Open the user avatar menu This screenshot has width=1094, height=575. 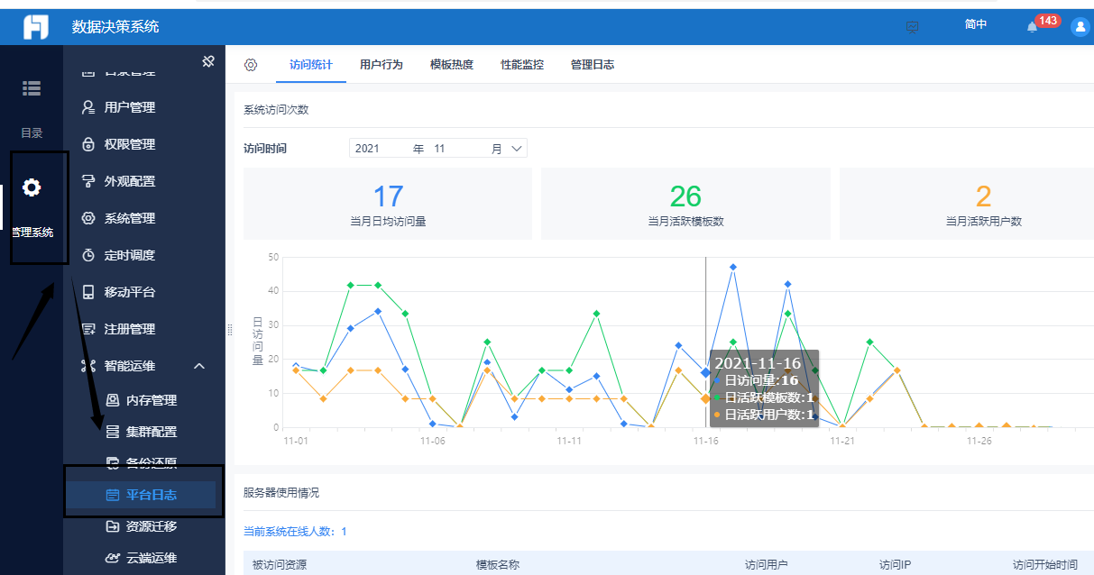click(1080, 27)
